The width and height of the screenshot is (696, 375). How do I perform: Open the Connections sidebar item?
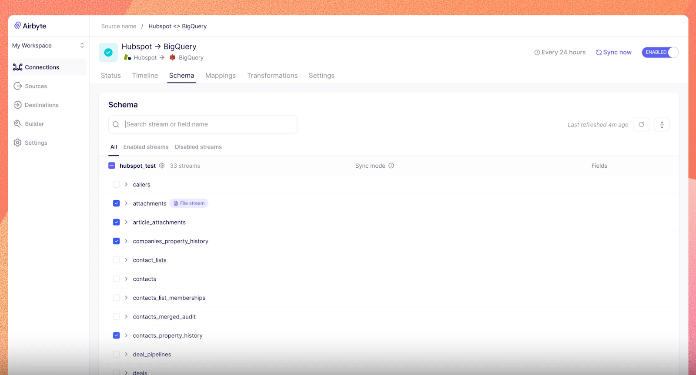(48, 67)
